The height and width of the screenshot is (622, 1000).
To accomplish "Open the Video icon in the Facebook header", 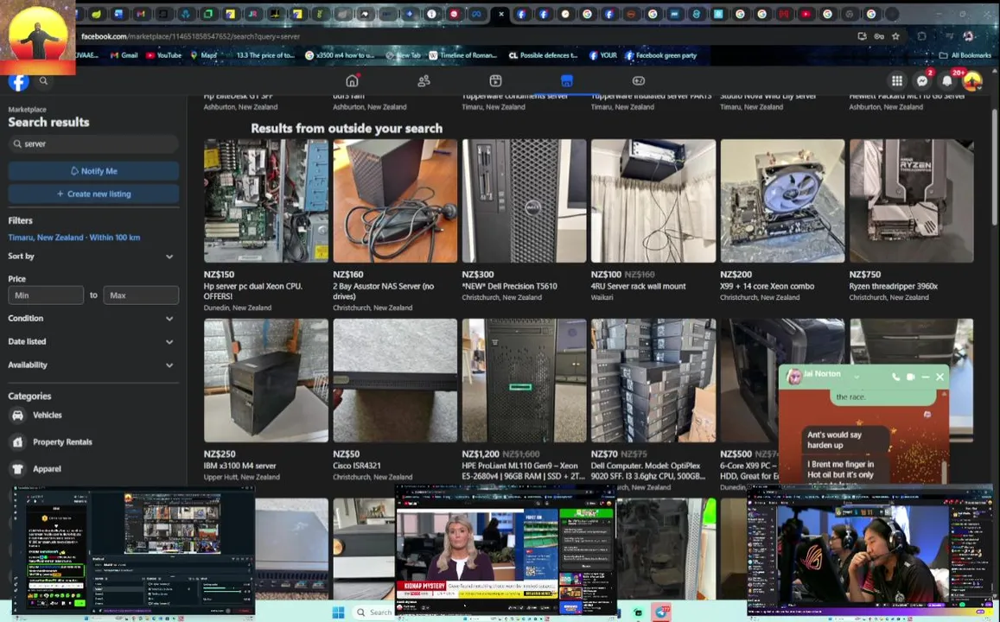I will 495,81.
